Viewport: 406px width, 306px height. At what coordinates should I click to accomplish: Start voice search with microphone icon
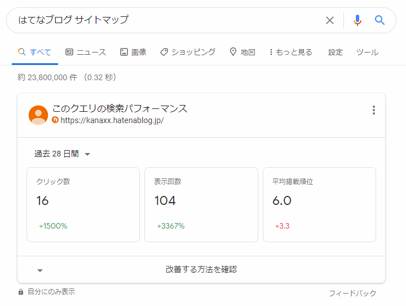click(x=358, y=20)
